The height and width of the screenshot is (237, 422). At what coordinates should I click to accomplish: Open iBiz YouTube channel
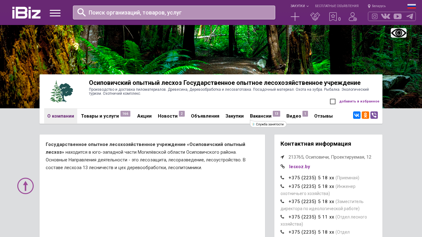tap(398, 16)
